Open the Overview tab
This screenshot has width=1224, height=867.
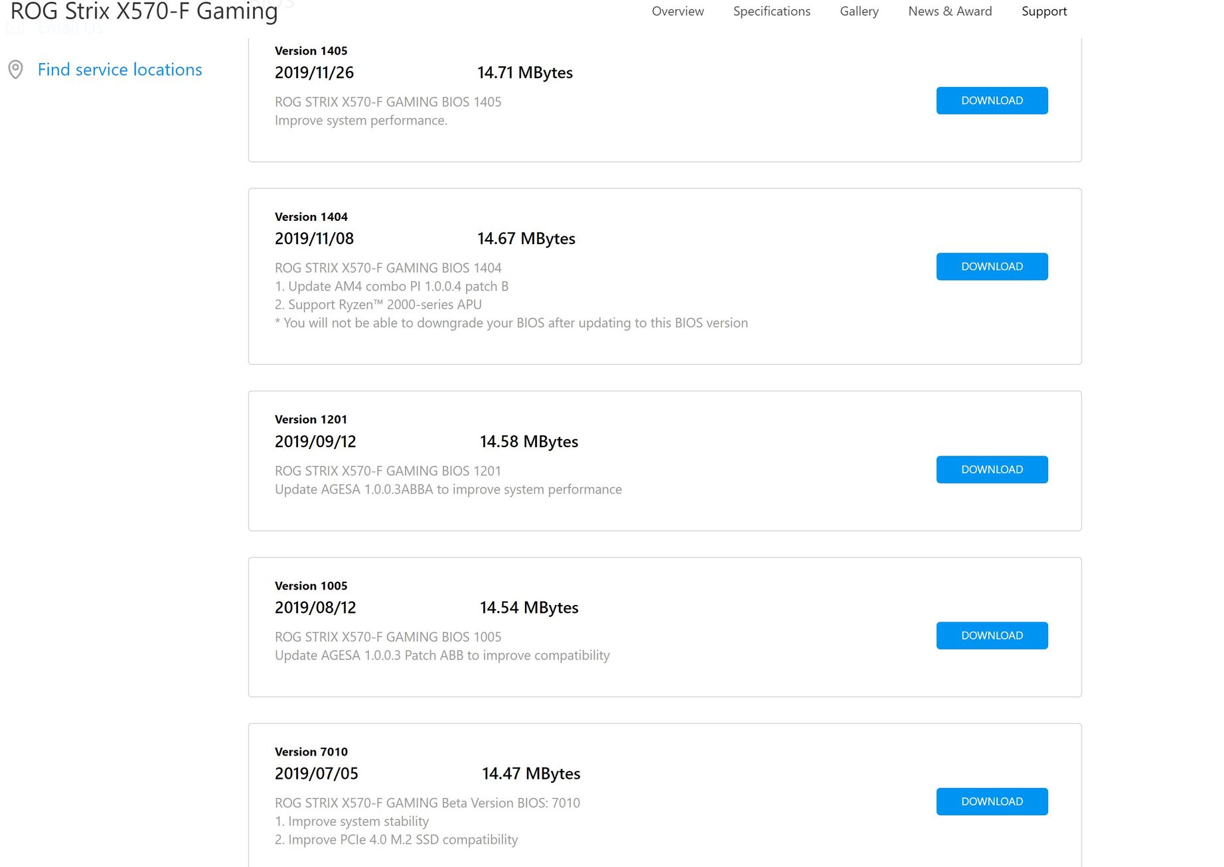[678, 11]
